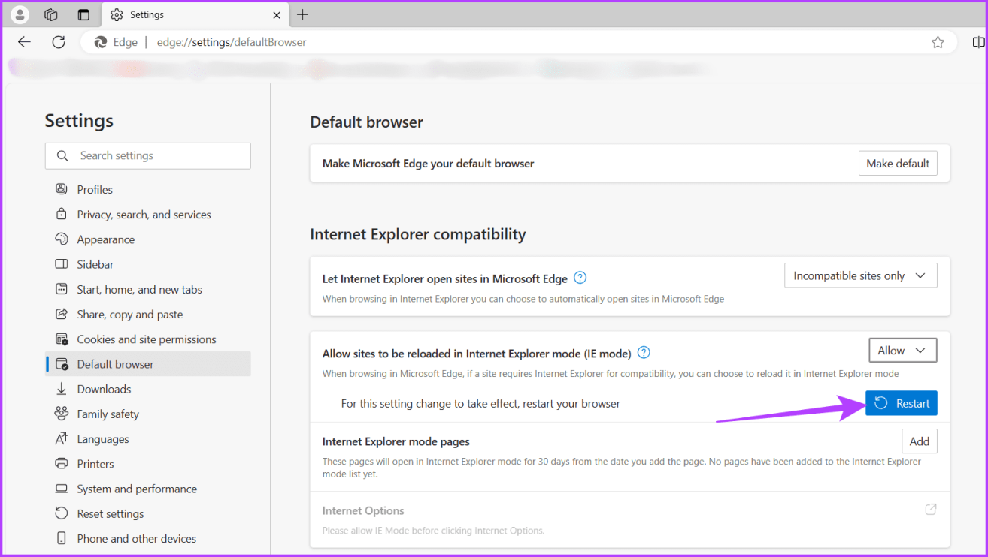Click Add for Internet Explorer mode pages
The image size is (988, 557).
919,441
